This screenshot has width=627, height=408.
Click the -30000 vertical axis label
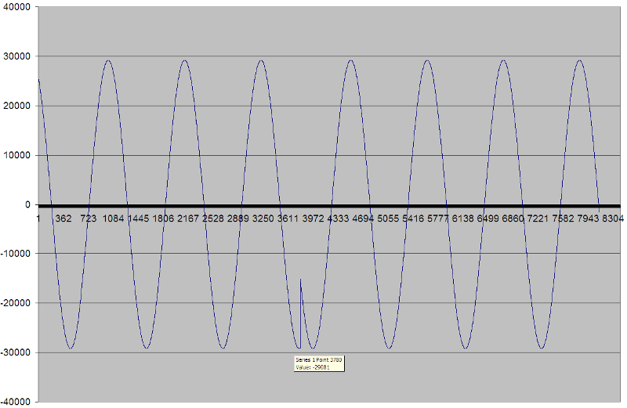(16, 352)
